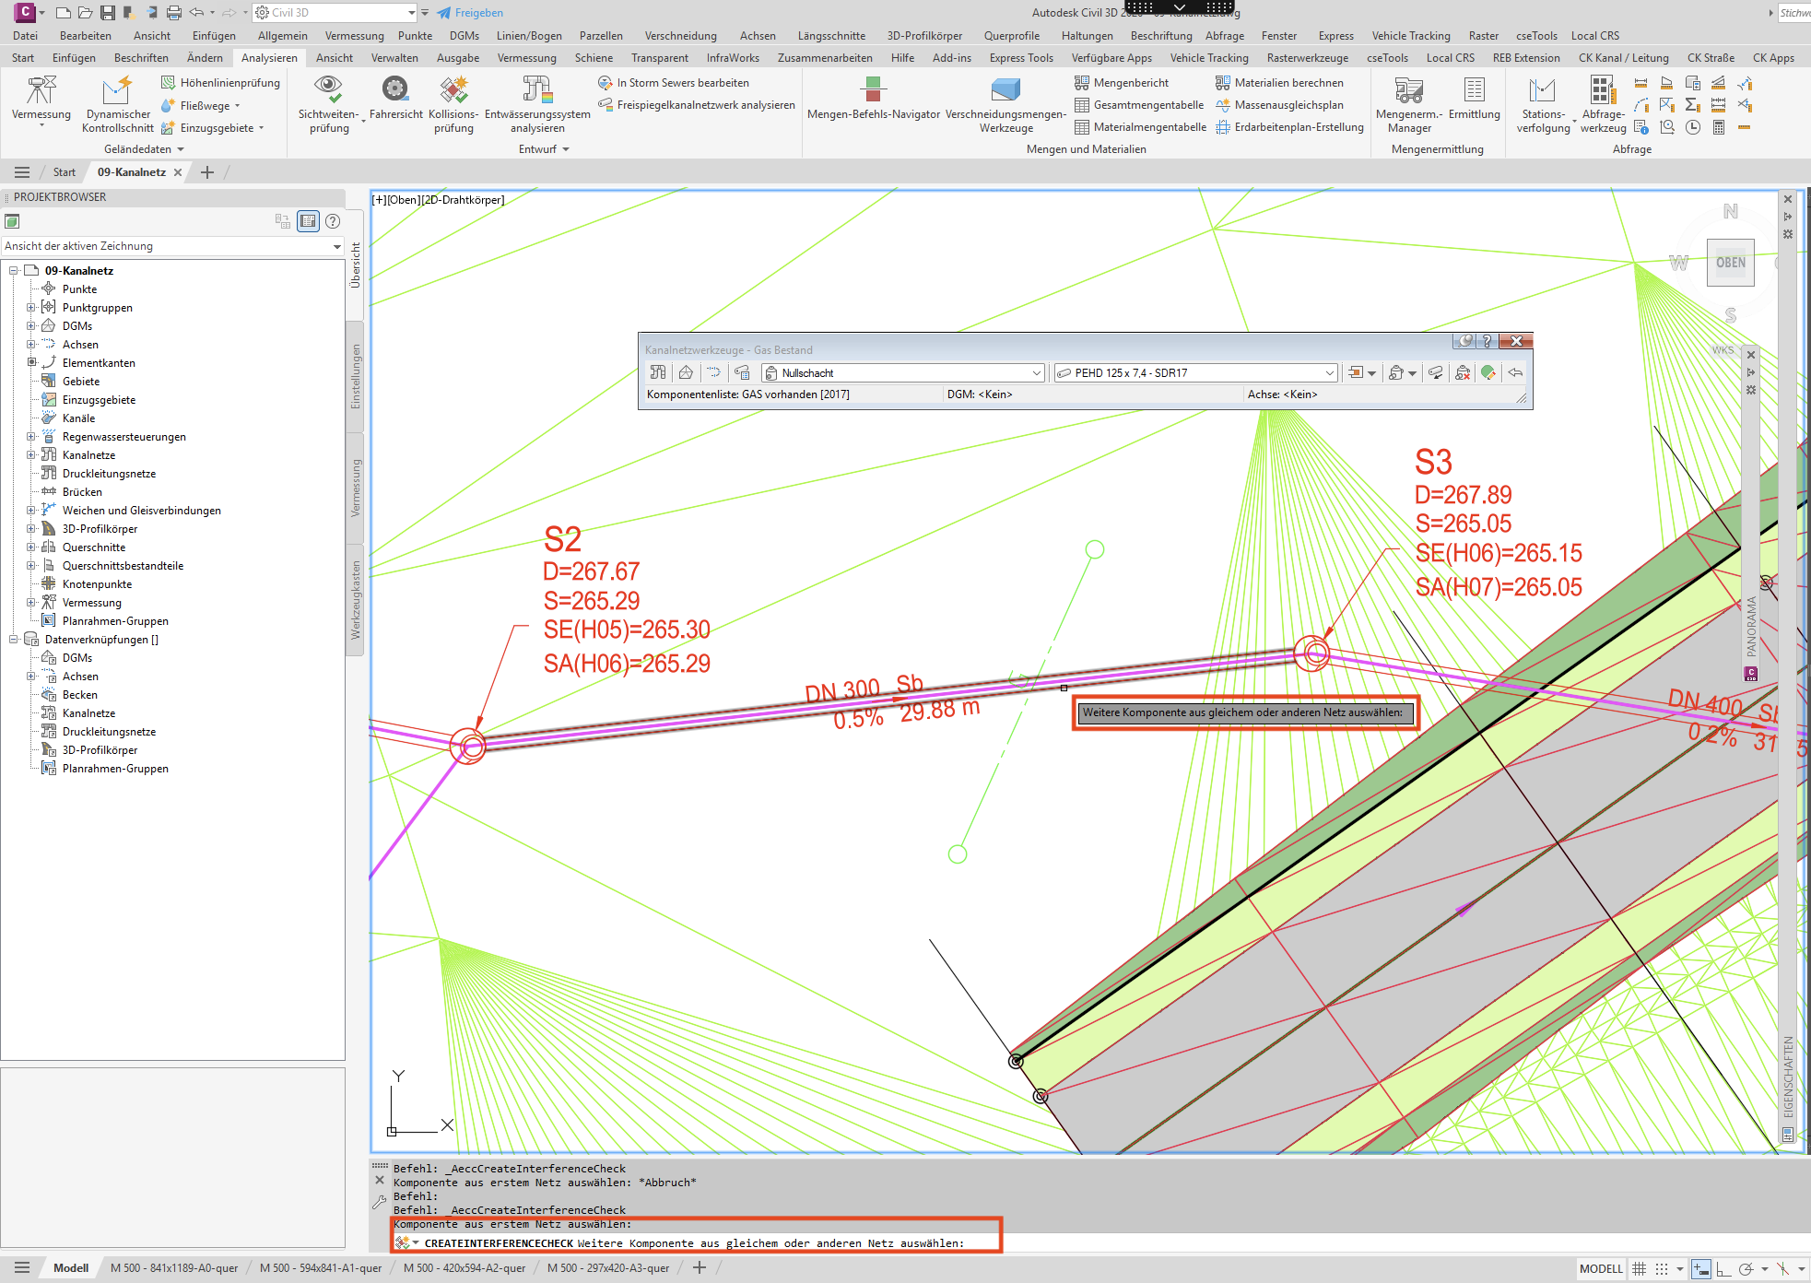
Task: Toggle snap mode dots in the status bar
Action: point(1662,1269)
